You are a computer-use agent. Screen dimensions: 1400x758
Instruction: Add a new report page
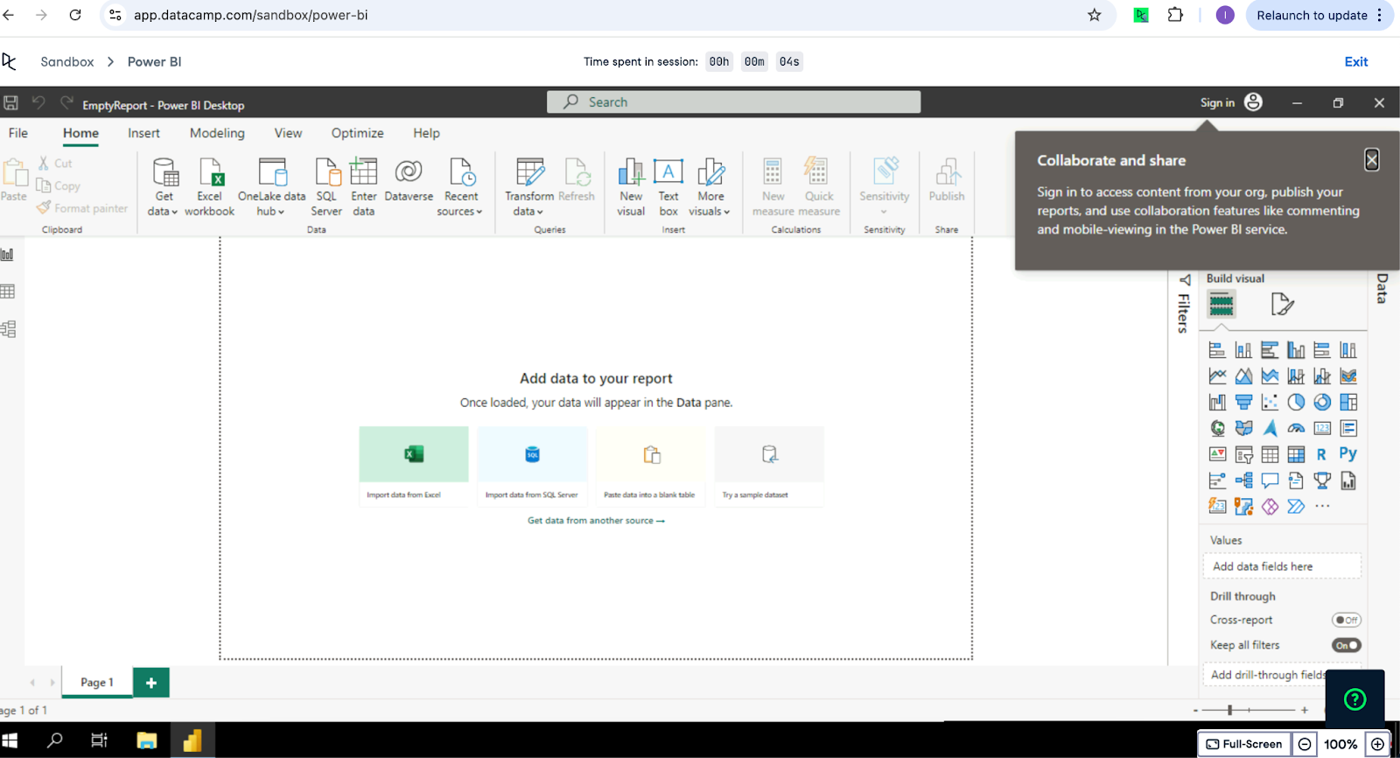pyautogui.click(x=151, y=683)
